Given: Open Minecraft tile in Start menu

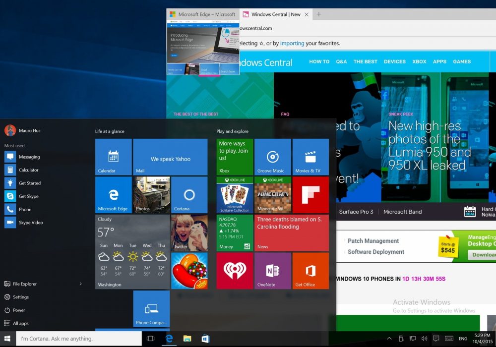Looking at the screenshot, I should coord(272,195).
